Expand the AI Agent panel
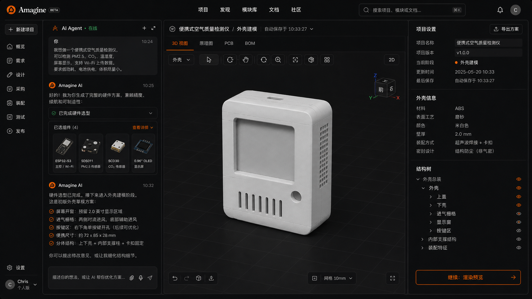 [153, 28]
